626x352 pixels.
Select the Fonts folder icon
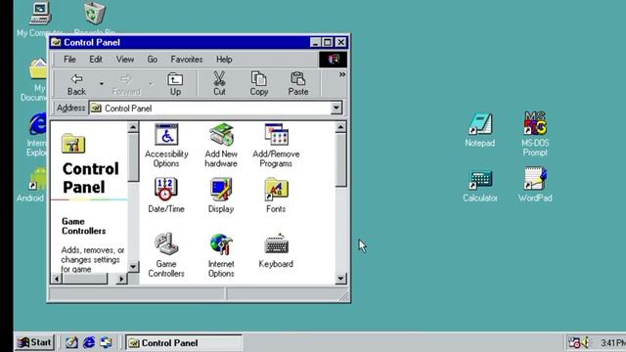tap(276, 196)
